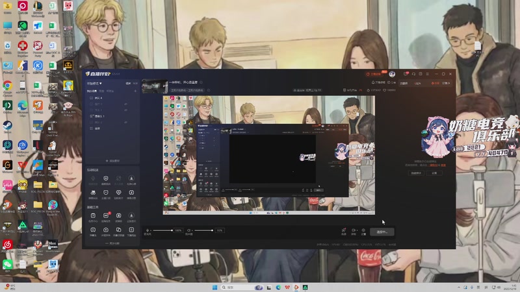This screenshot has height=292, width=520.
Task: Click the bell reminder button under the title bar
Action: [x=379, y=82]
